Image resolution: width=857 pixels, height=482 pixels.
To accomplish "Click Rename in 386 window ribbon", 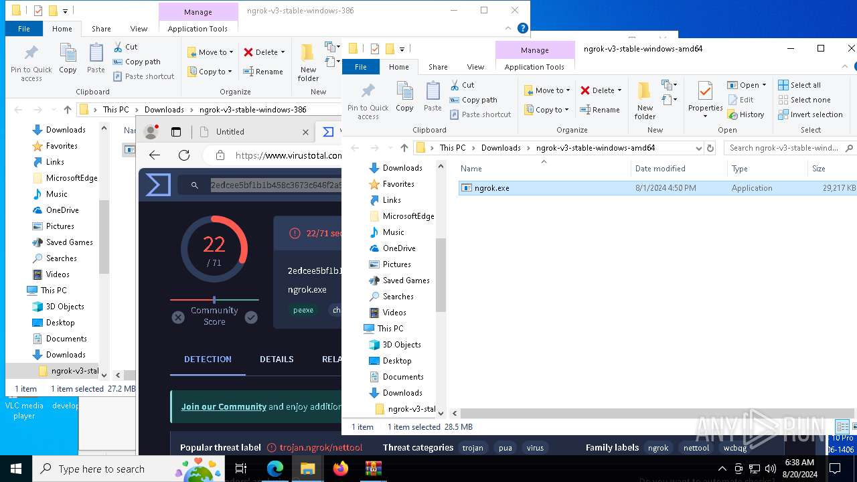I will click(x=262, y=72).
